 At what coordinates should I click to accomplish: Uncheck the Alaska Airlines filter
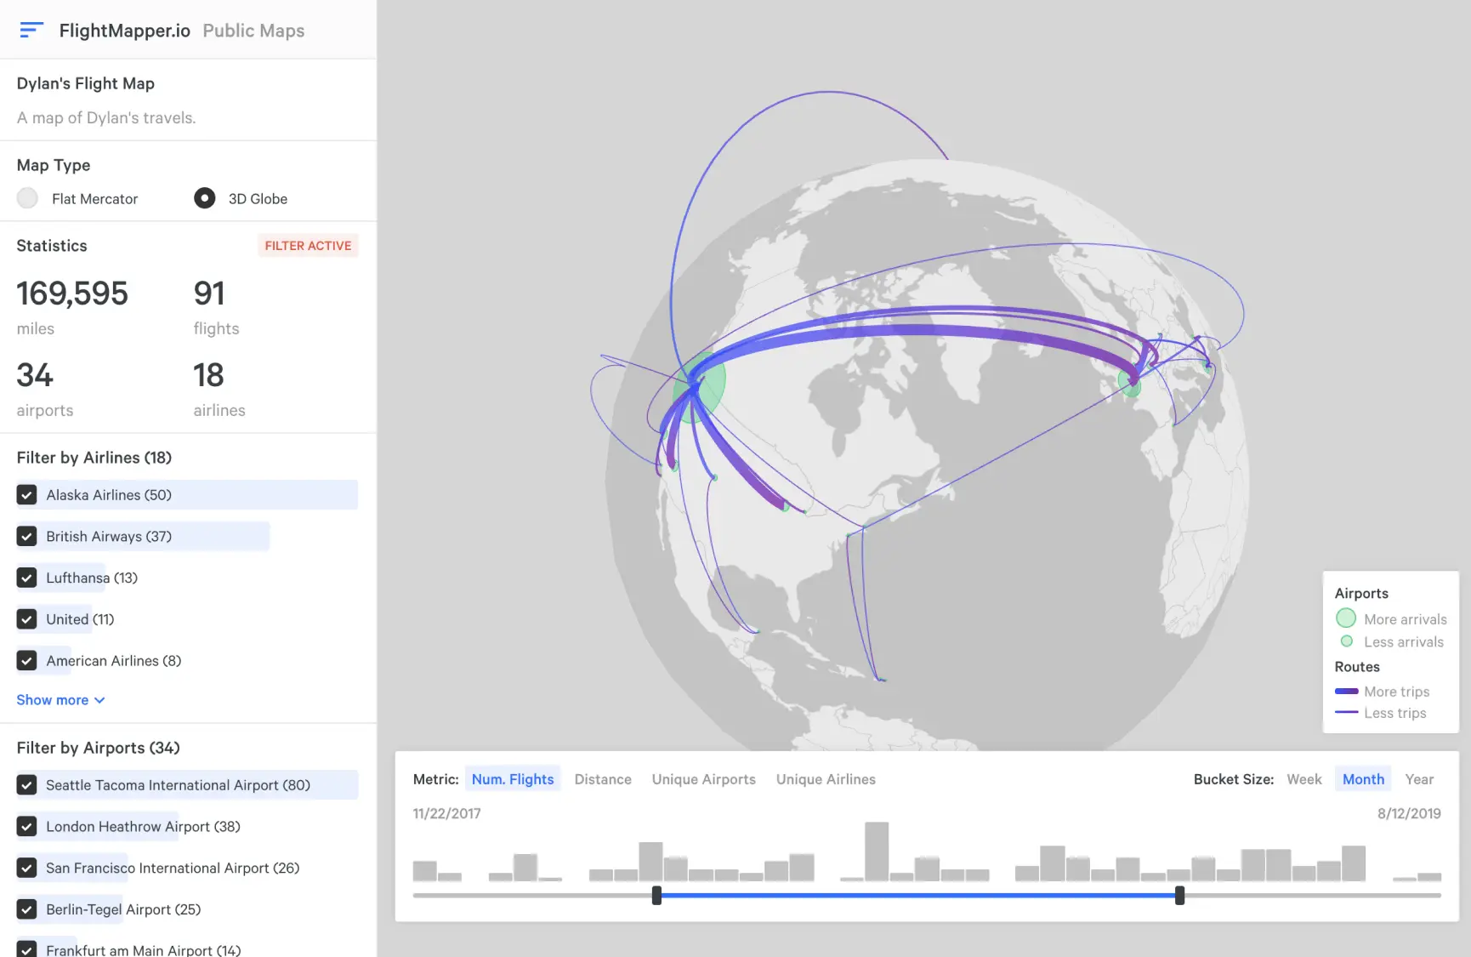tap(27, 495)
